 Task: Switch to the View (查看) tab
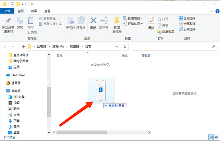tap(47, 11)
